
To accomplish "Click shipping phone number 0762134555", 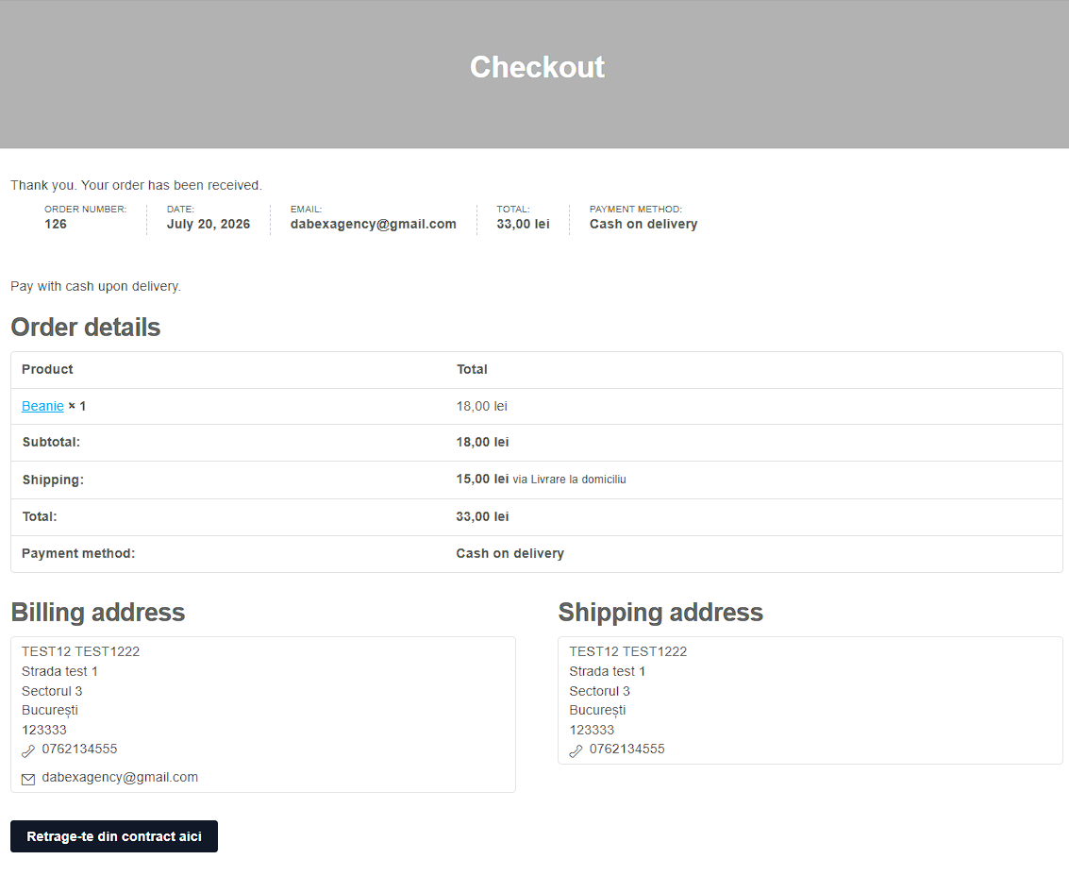I will click(627, 750).
